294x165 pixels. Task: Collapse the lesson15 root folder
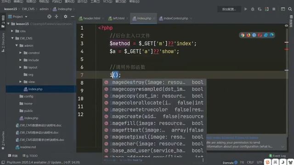tap(8, 24)
